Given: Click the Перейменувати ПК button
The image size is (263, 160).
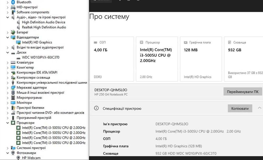Looking at the screenshot, I should (x=243, y=92).
